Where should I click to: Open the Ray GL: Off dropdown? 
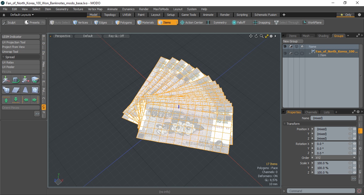[x=116, y=36]
